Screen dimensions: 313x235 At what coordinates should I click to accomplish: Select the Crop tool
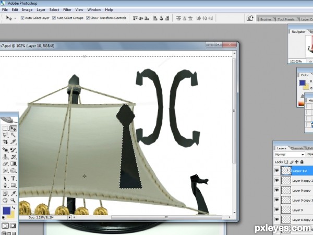click(x=5, y=142)
